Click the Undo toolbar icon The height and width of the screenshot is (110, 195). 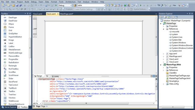click(x=36, y=5)
